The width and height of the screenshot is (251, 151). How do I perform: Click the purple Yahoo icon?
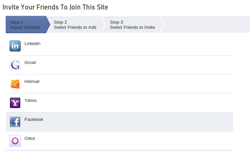pyautogui.click(x=15, y=103)
